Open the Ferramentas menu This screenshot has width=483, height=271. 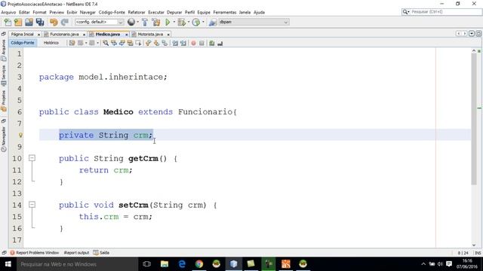[x=225, y=12]
